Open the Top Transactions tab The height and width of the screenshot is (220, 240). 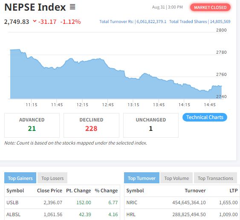tap(215, 178)
